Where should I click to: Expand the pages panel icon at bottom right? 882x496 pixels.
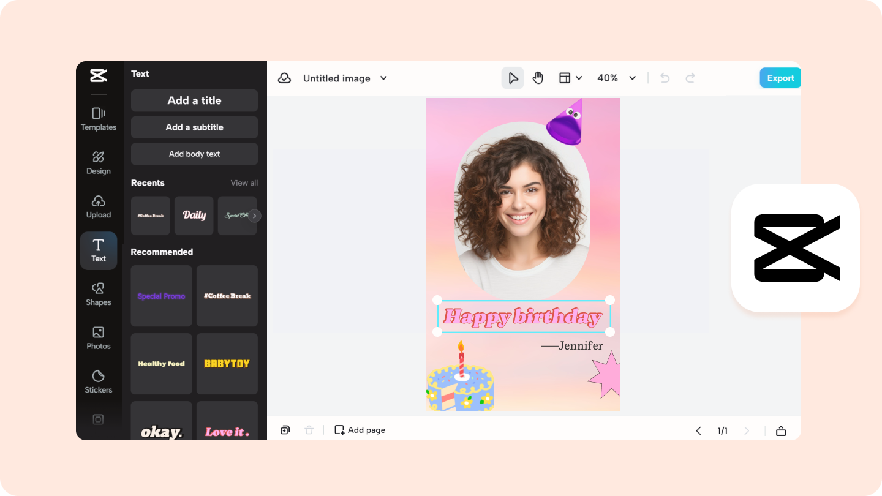point(781,431)
